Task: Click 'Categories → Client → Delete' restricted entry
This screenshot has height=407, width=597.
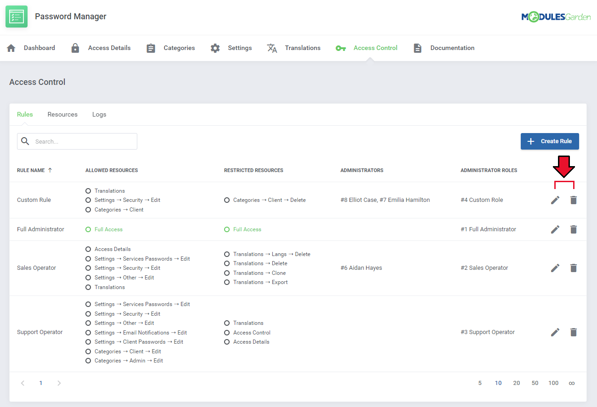Action: click(x=269, y=200)
